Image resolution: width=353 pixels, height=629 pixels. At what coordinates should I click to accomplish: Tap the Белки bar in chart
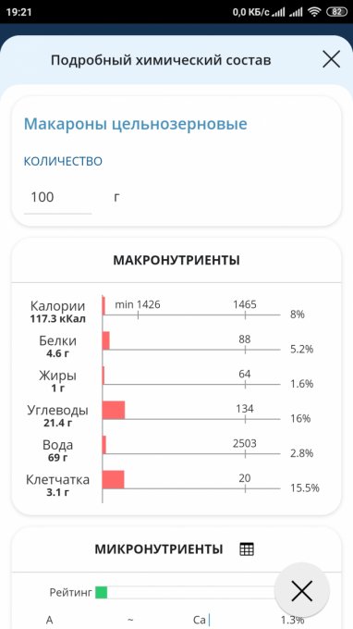(105, 340)
